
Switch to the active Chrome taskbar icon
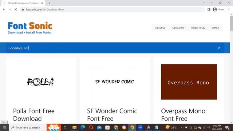[x=132, y=127]
